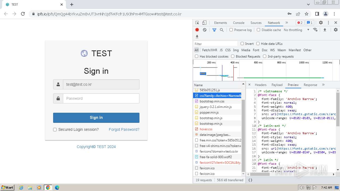Open Internet Explorer from the taskbar
This screenshot has height=191, width=340.
[x=21, y=188]
